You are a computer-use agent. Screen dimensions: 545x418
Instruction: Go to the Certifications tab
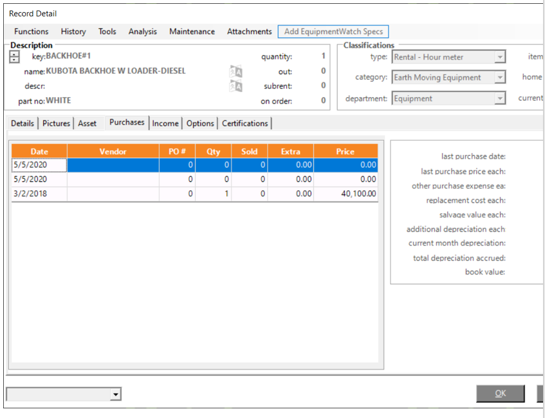[x=245, y=123]
